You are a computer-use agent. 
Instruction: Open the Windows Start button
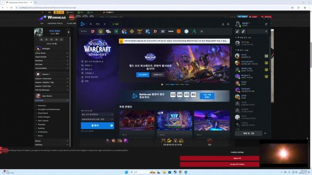tap(126, 172)
